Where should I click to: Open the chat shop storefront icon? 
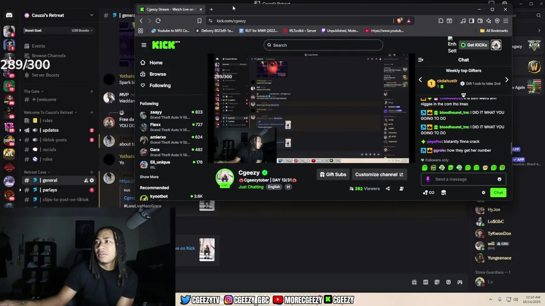(x=443, y=193)
